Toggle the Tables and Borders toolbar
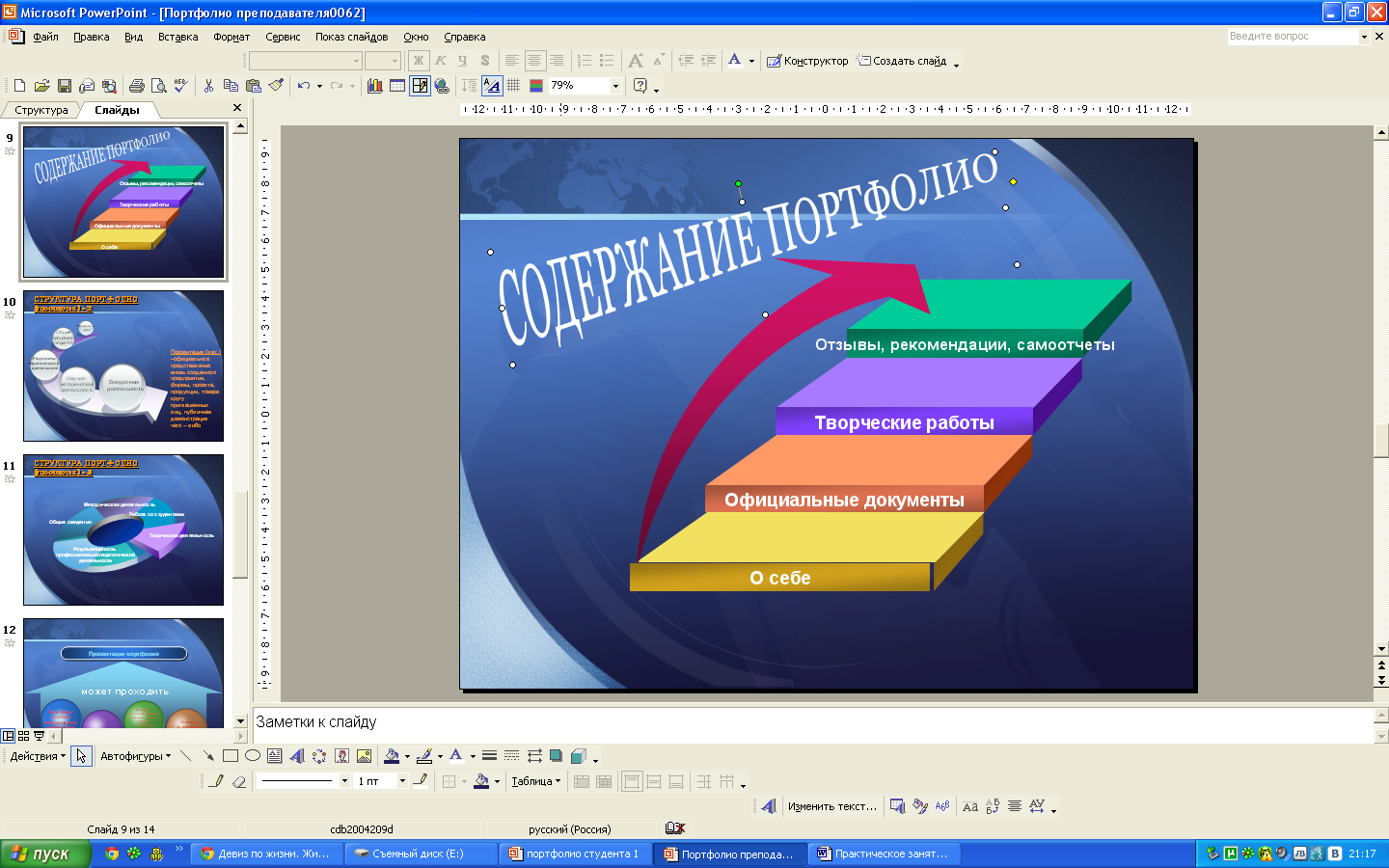Image resolution: width=1389 pixels, height=868 pixels. (x=420, y=86)
